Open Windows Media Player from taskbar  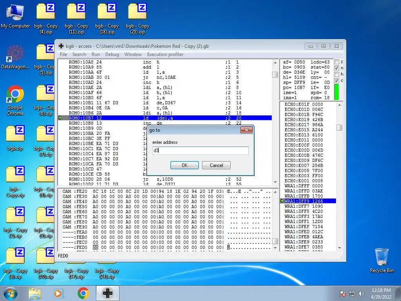(58, 293)
